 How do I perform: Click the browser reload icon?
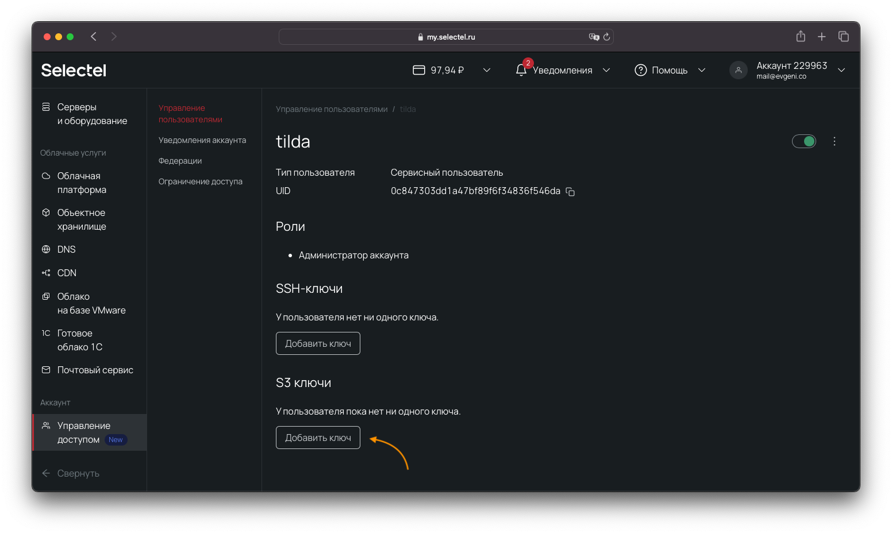coord(606,37)
